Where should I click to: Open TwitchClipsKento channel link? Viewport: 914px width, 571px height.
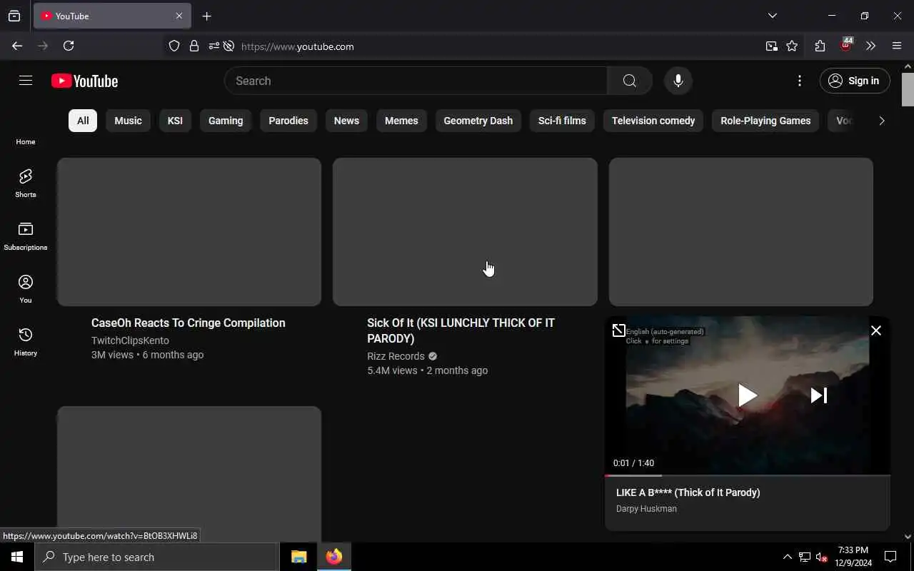pyautogui.click(x=130, y=340)
